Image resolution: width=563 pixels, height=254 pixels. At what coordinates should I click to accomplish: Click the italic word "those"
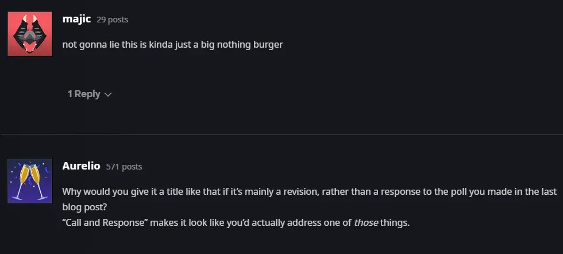pos(365,222)
